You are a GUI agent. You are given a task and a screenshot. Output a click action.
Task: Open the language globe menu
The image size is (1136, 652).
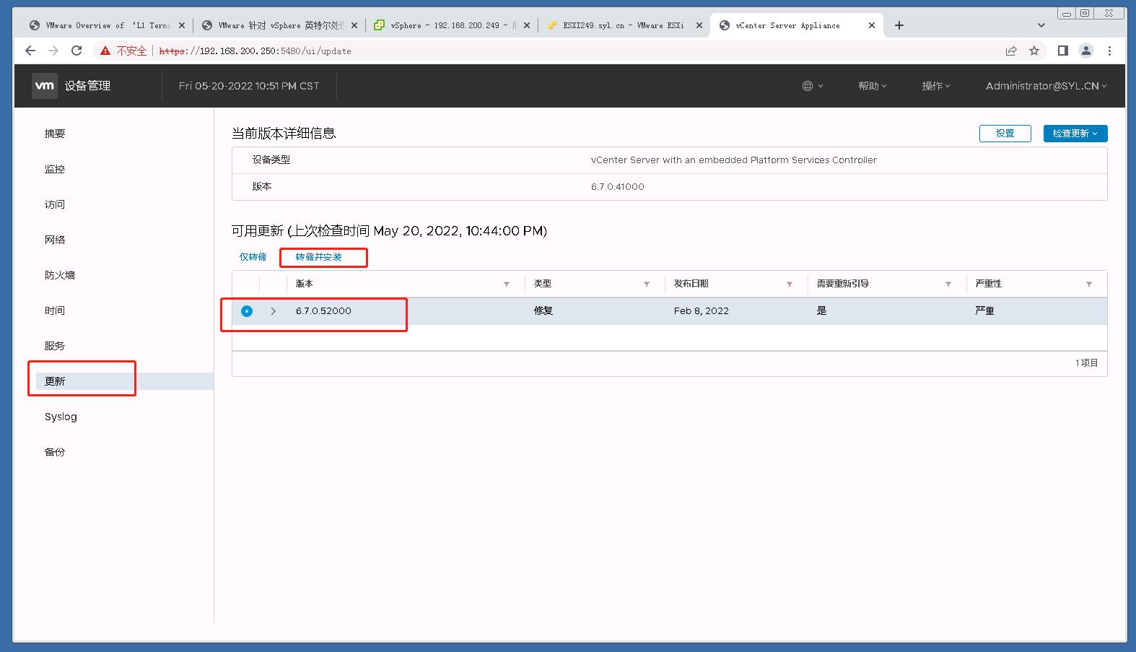[x=813, y=86]
